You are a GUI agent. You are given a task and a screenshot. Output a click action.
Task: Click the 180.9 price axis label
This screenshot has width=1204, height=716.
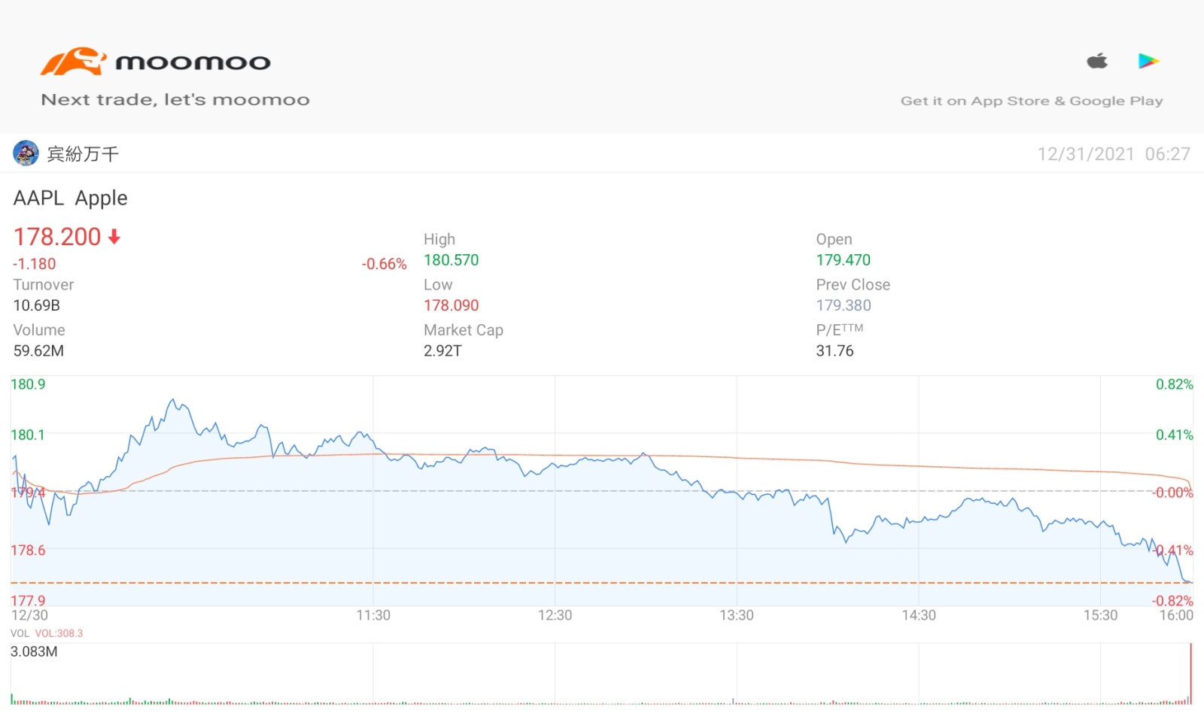tap(28, 384)
